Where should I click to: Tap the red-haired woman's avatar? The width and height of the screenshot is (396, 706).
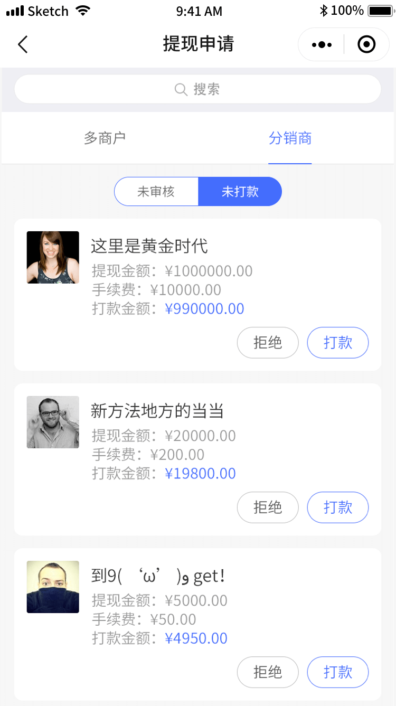pos(53,257)
